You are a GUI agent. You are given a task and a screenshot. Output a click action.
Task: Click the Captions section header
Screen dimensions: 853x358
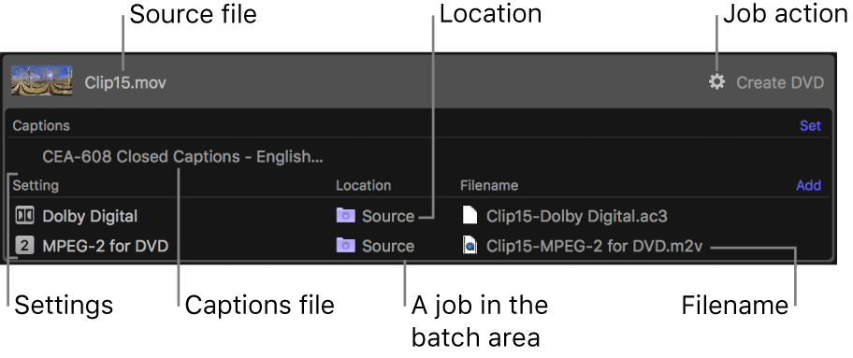click(x=41, y=125)
